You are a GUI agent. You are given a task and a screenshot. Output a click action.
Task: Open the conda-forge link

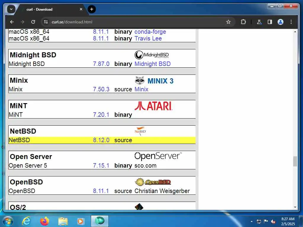[150, 32]
